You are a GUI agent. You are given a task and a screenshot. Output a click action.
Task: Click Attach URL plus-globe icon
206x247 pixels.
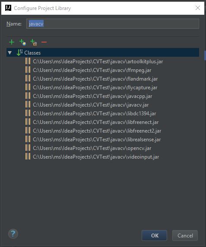click(22, 42)
